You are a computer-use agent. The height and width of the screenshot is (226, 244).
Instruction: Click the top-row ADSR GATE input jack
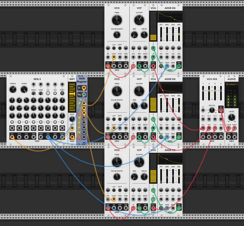tap(167, 66)
